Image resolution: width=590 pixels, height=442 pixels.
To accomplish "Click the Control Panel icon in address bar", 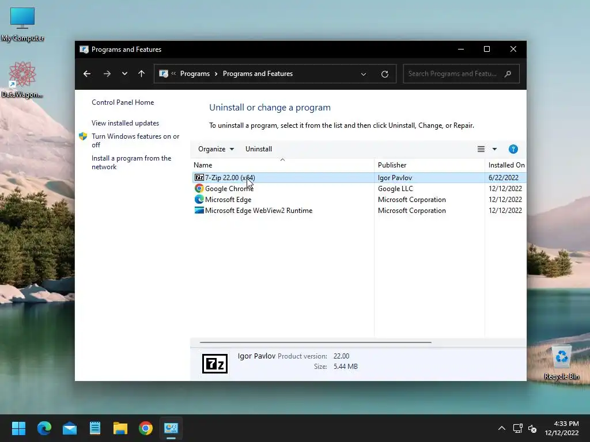I will click(163, 74).
